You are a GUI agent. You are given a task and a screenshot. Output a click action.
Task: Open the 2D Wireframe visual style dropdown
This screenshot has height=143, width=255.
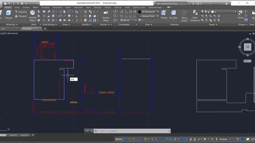(149, 12)
